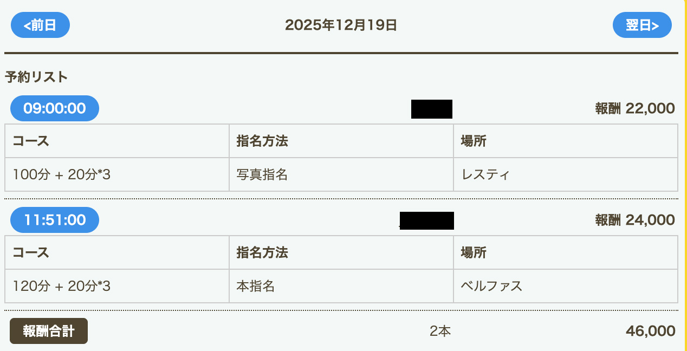This screenshot has height=351, width=687.
Task: Click the redacted name beside 09:00:00 booking
Action: pos(431,109)
